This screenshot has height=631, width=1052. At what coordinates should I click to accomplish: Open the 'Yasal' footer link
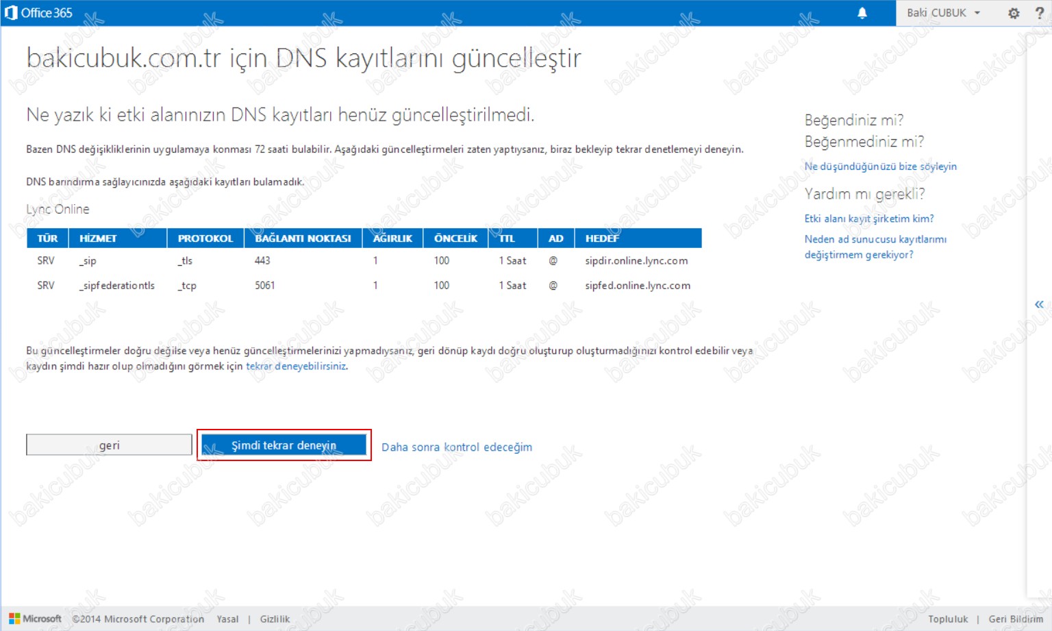[x=227, y=619]
